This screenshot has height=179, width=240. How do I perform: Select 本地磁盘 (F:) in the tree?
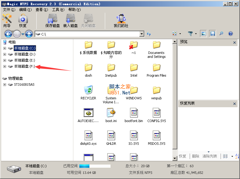25,66
